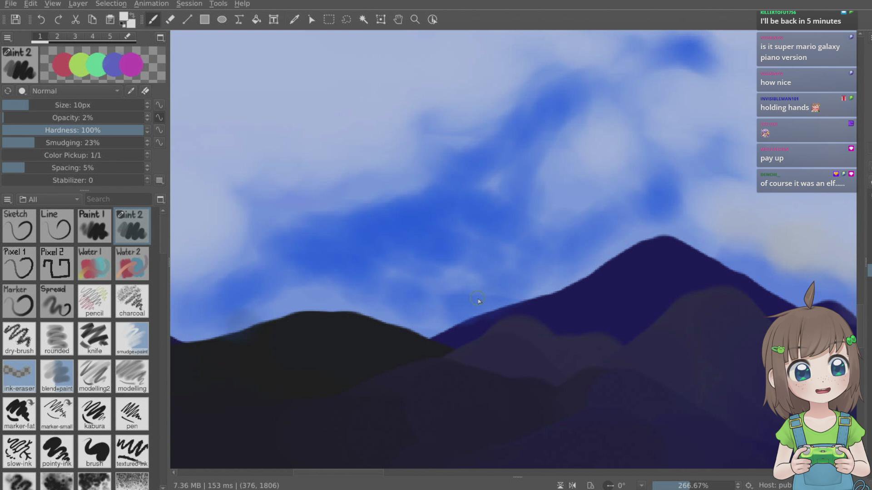
Task: Adjust the Smudging slider
Action: pos(73,142)
